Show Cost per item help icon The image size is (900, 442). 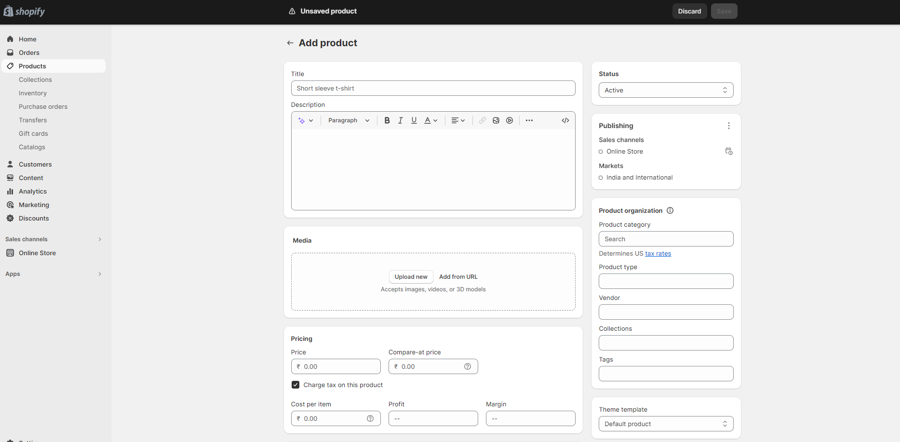(x=370, y=418)
